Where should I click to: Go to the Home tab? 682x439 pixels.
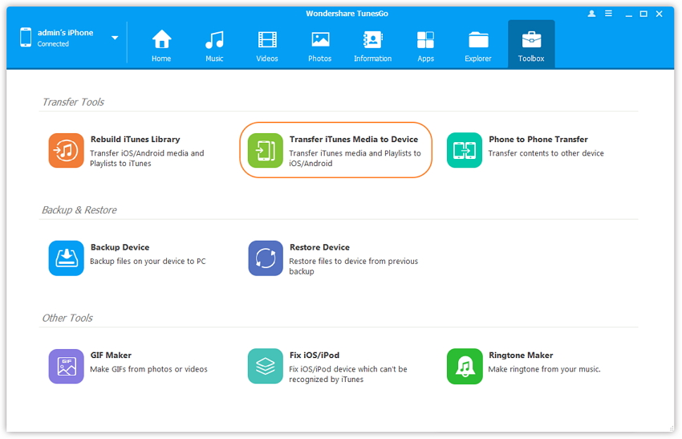(x=161, y=45)
